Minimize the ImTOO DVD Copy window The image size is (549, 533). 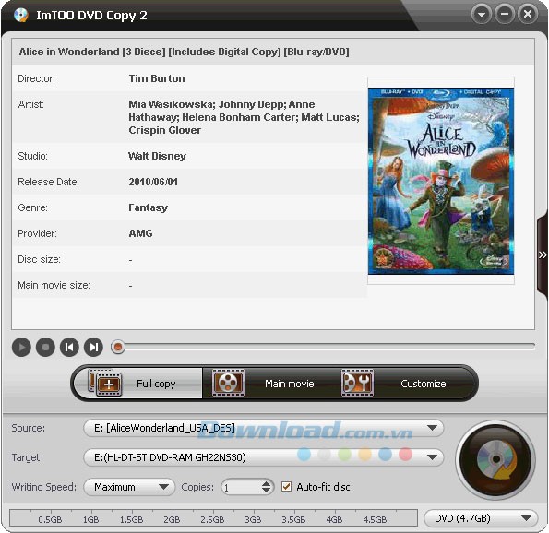pos(505,15)
